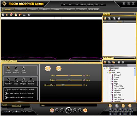
Task: Open the Play menu
Action: (97, 4)
